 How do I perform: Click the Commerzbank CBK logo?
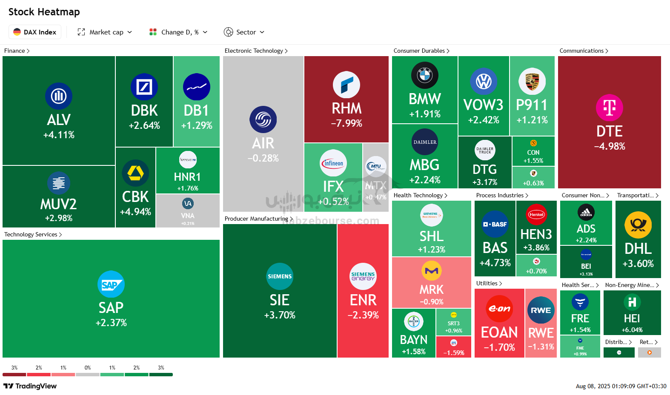coord(135,173)
